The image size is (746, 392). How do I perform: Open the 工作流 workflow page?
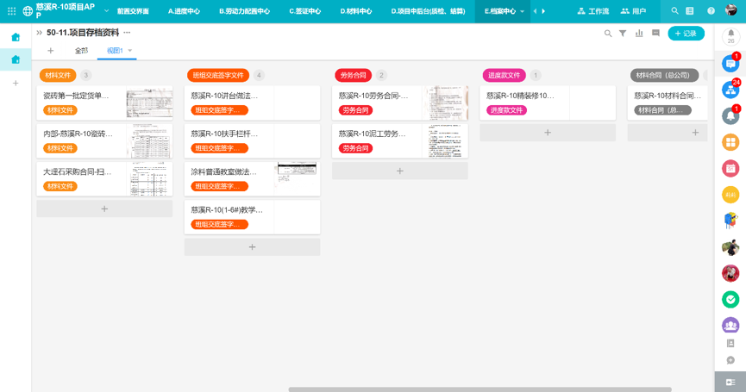592,11
